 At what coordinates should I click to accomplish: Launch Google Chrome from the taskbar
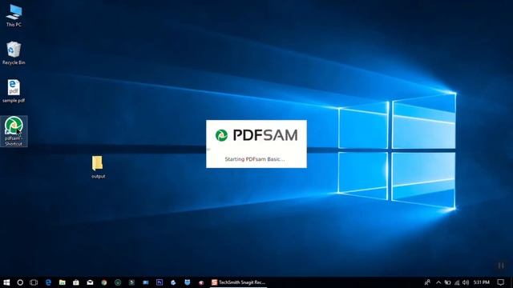click(x=104, y=282)
